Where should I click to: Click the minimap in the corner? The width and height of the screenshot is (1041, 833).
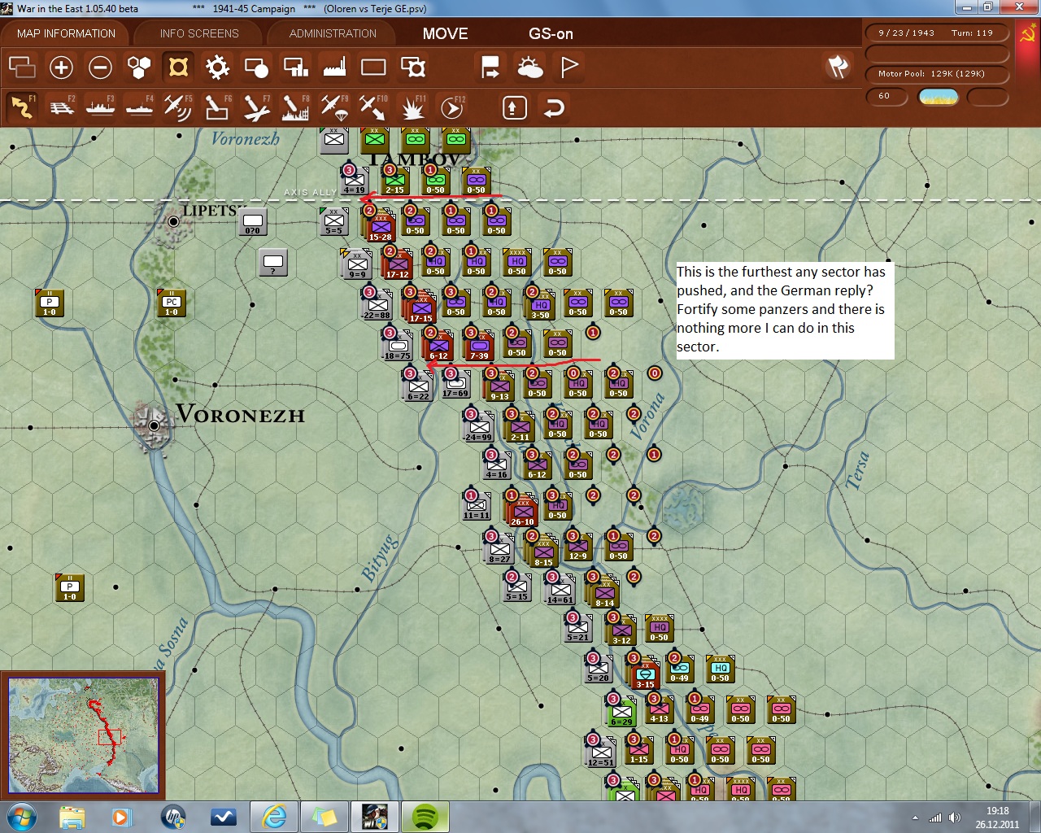pyautogui.click(x=83, y=735)
